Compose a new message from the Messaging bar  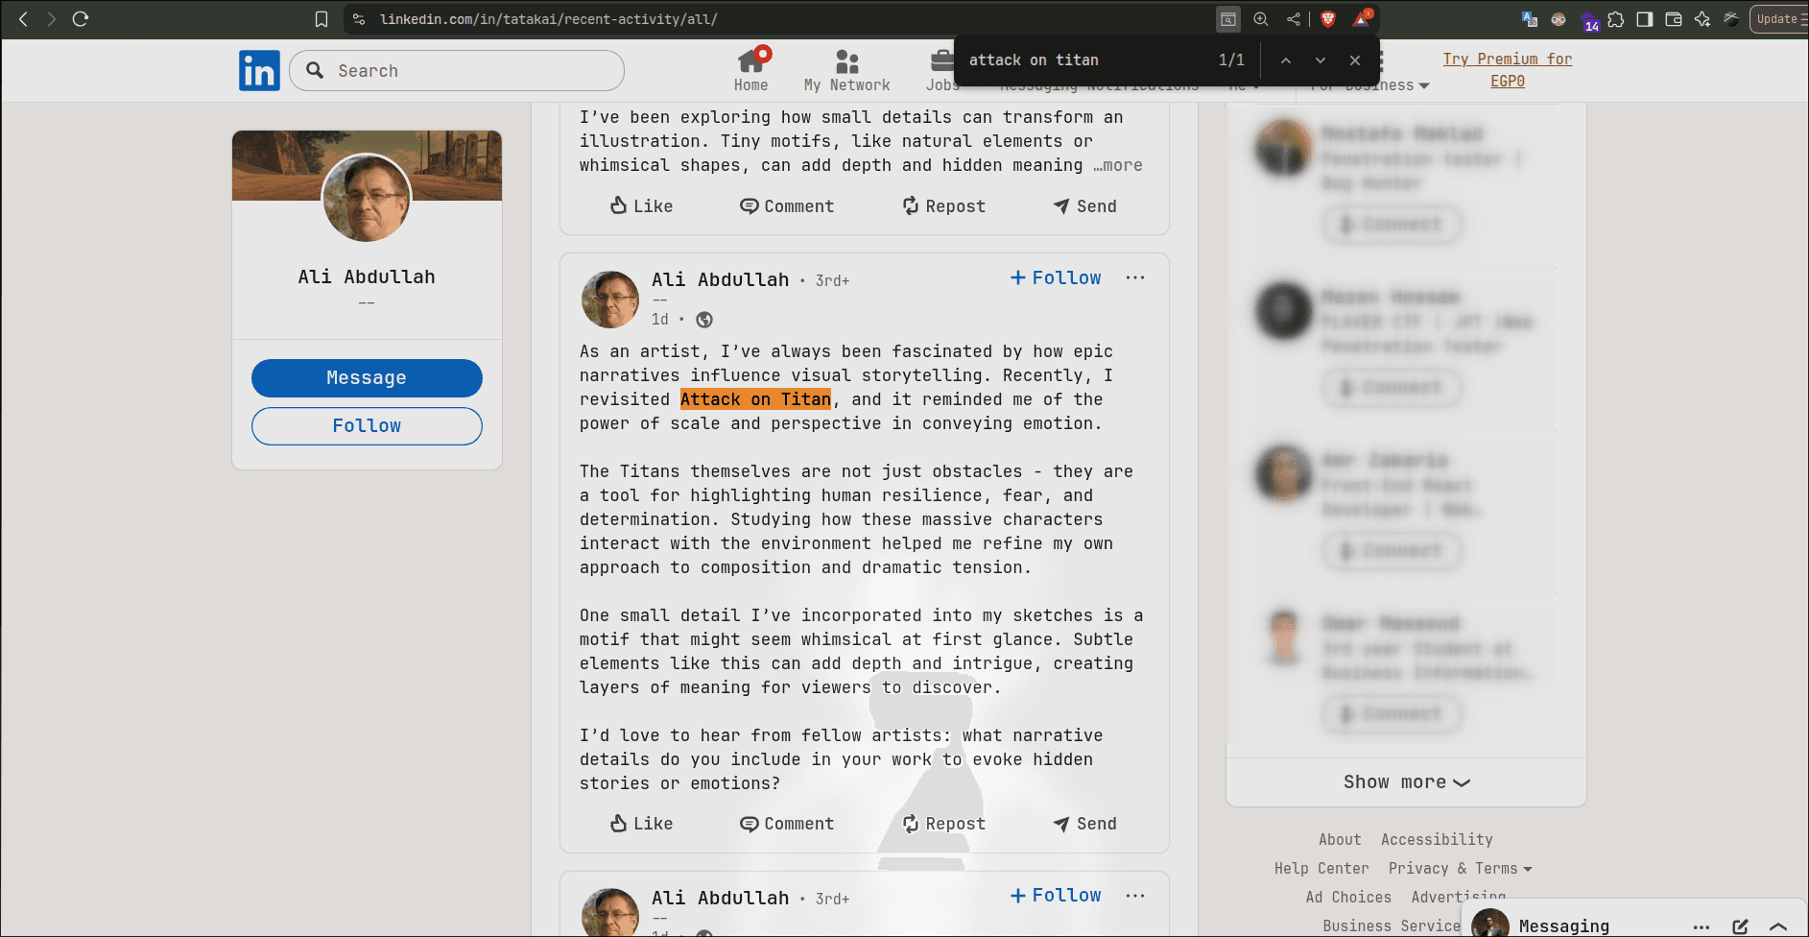[x=1740, y=925]
